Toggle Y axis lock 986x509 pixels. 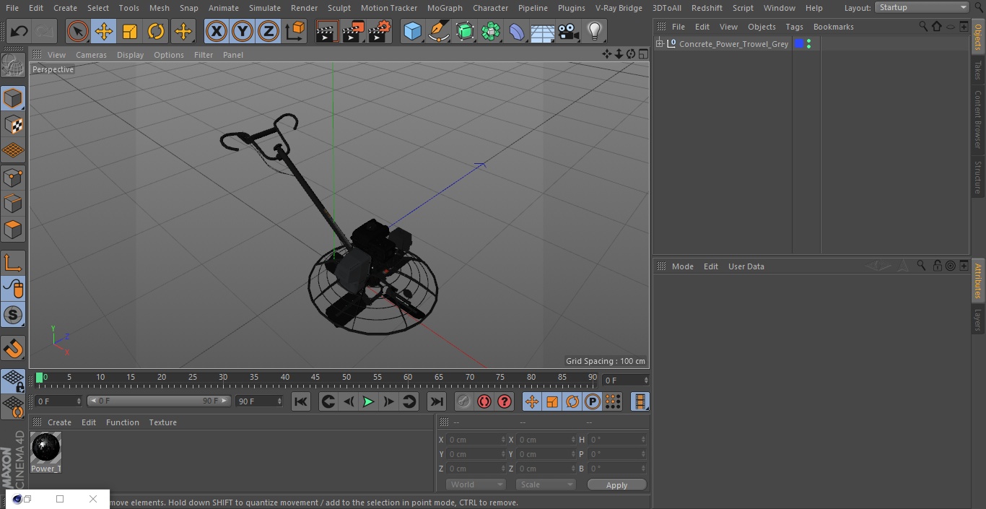click(243, 31)
